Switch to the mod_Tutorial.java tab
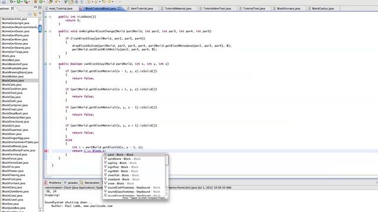 pyautogui.click(x=60, y=8)
